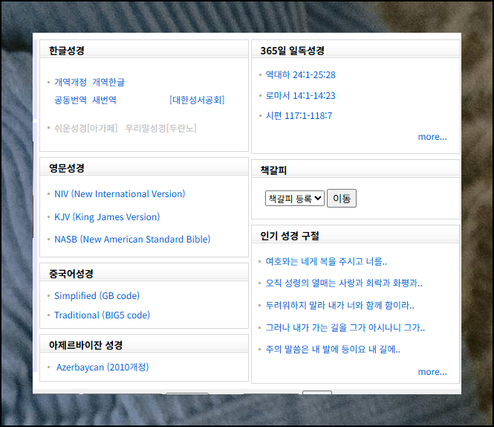Visit the [대한성서공회] link
This screenshot has width=494, height=427.
point(197,100)
